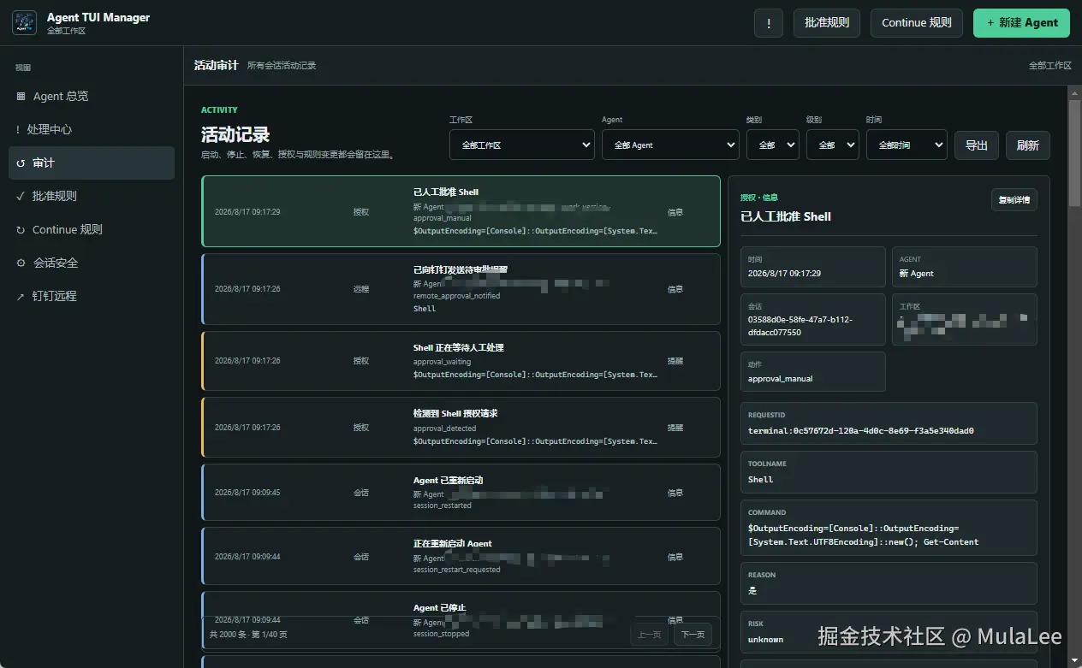1082x668 pixels.
Task: Select the 已人工批准 Shell activity record
Action: [461, 211]
